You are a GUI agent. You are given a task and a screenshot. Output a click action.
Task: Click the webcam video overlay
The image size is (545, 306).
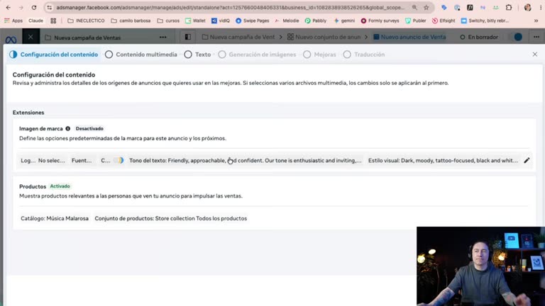tap(480, 266)
